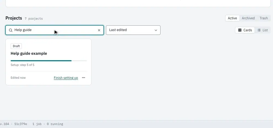Switch to the Active projects tab

(x=232, y=18)
